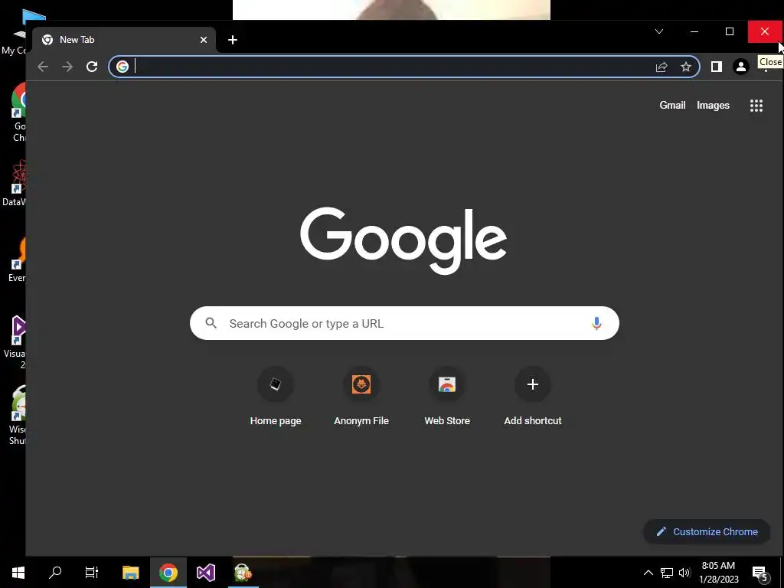Show hidden system tray icons

(x=648, y=573)
